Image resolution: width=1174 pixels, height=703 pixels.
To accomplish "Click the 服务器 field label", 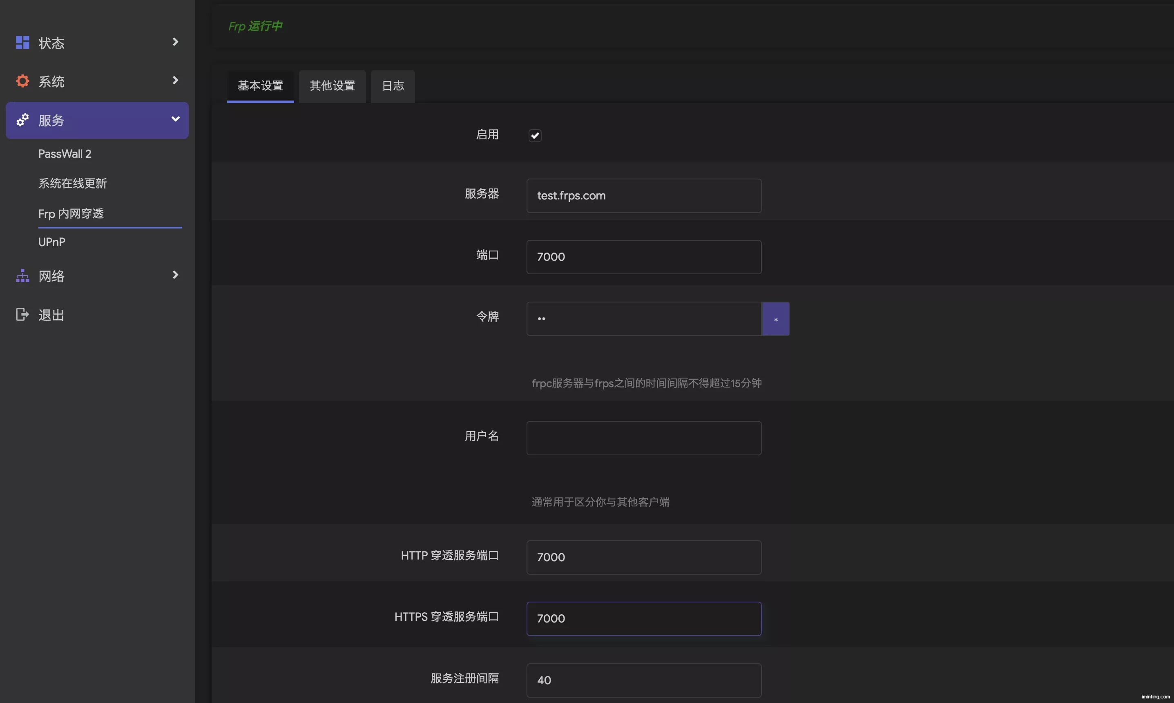I will [482, 194].
